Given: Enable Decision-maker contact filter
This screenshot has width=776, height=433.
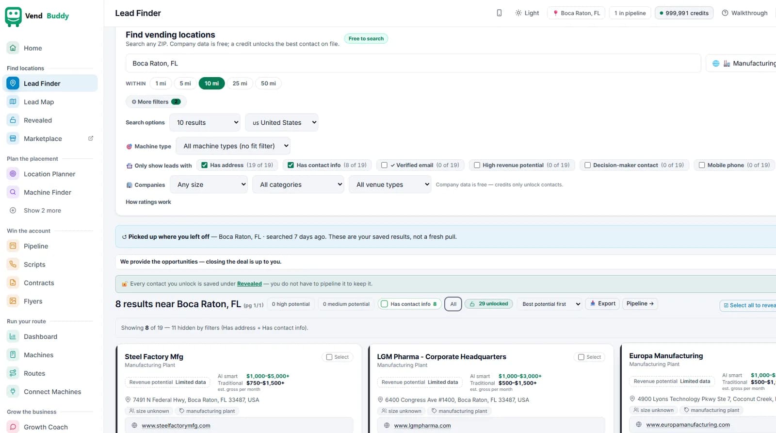Looking at the screenshot, I should click(x=588, y=165).
